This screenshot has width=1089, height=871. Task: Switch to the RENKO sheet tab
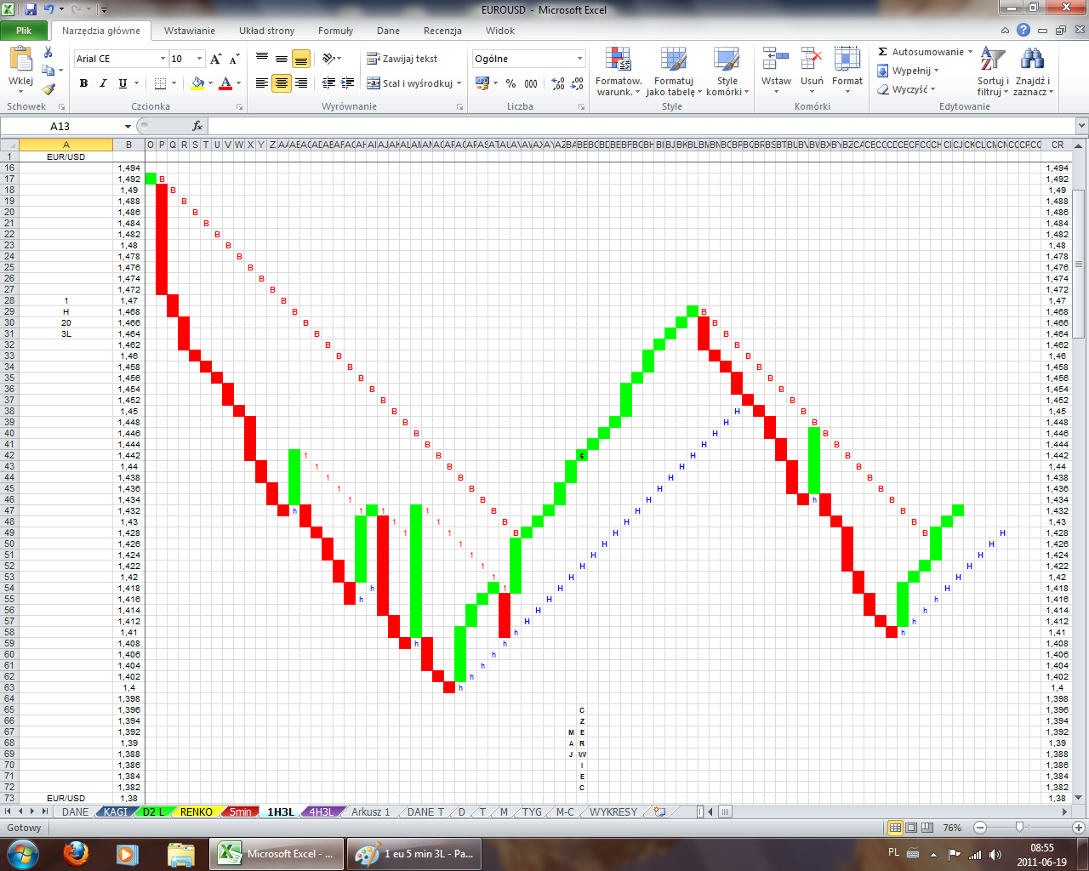(197, 812)
